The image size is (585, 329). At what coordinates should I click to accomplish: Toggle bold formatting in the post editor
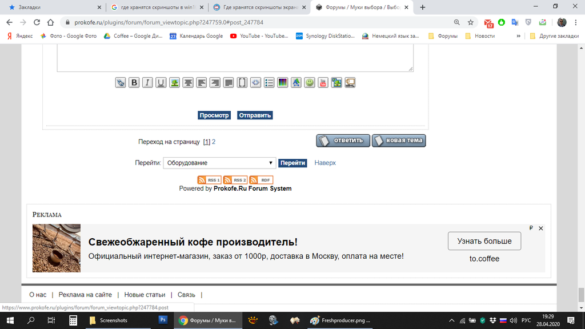tap(134, 82)
